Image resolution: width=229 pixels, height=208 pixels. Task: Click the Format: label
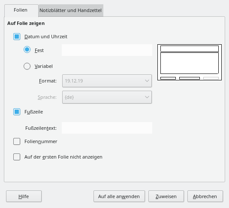(48, 81)
